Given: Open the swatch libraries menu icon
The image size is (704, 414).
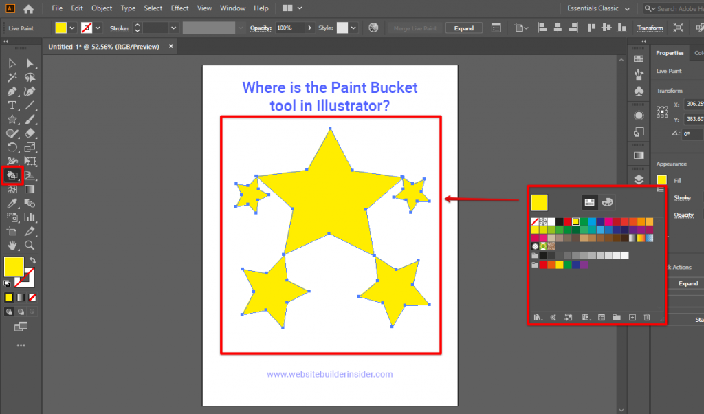Looking at the screenshot, I should [x=539, y=317].
